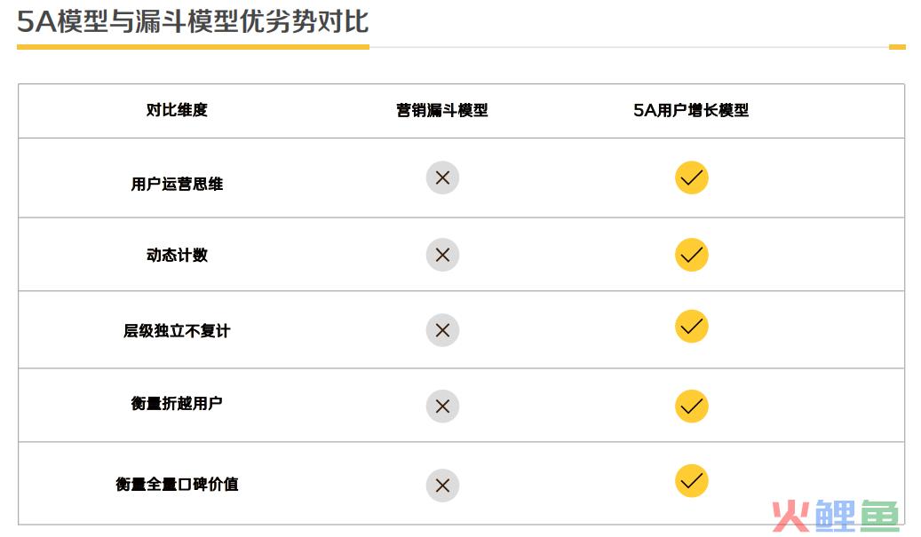Click yellow checkmark in 衡量折越用户 row
The image size is (921, 537).
691,407
